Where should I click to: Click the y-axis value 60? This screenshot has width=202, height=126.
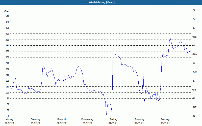coord(8,104)
